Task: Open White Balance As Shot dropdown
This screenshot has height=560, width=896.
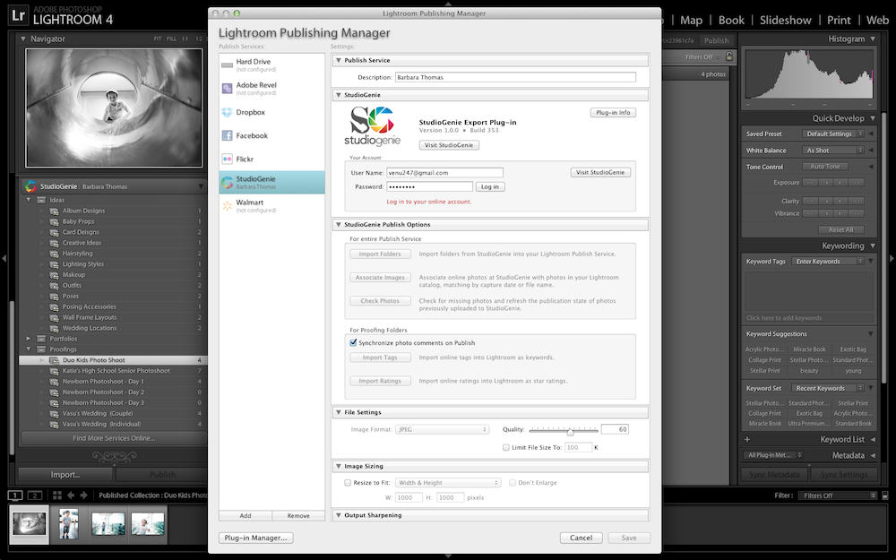Action: (x=832, y=151)
